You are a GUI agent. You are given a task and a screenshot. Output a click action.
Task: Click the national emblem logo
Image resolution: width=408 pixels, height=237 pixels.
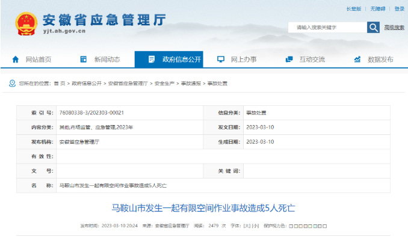pyautogui.click(x=26, y=23)
